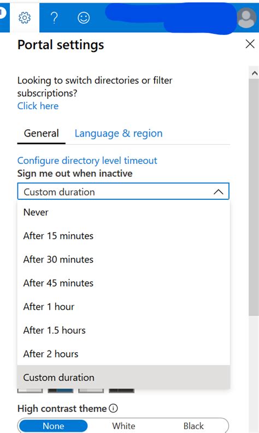
Task: Select Black high contrast theme
Action: click(x=193, y=426)
